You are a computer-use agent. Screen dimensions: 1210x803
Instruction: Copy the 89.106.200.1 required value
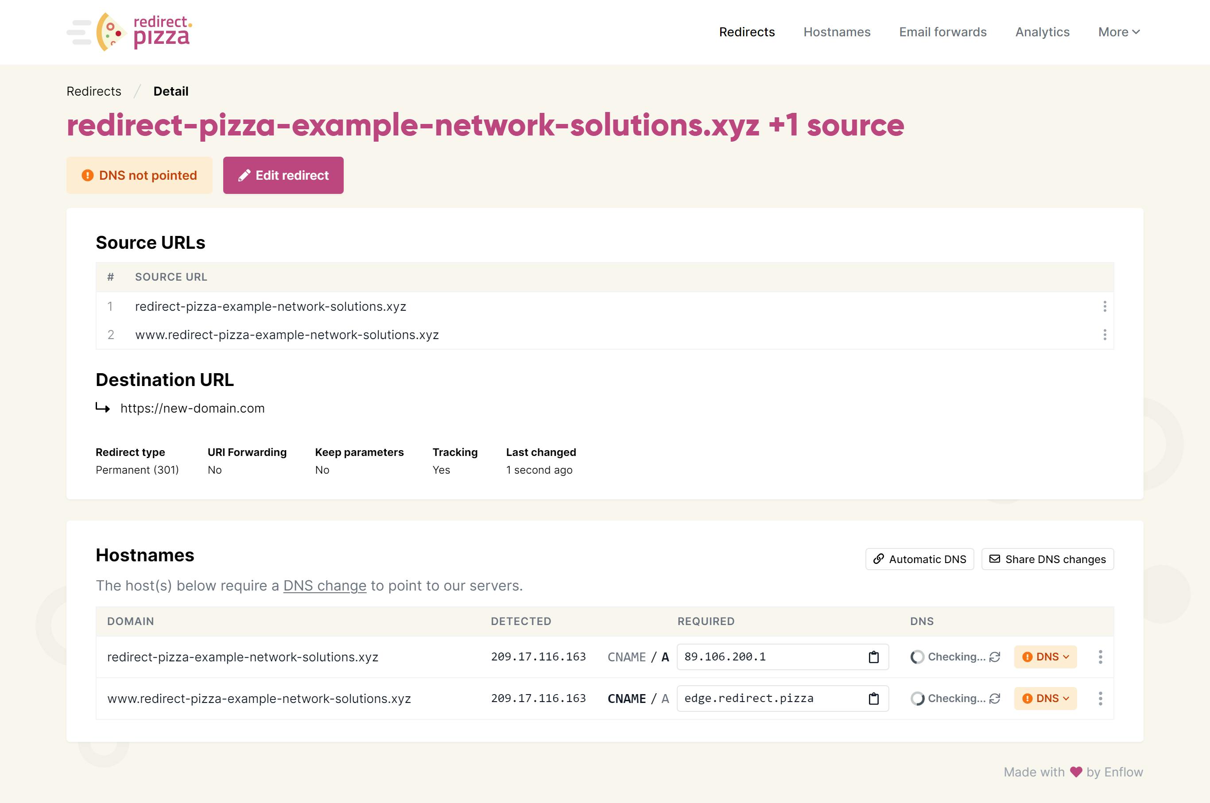coord(873,657)
